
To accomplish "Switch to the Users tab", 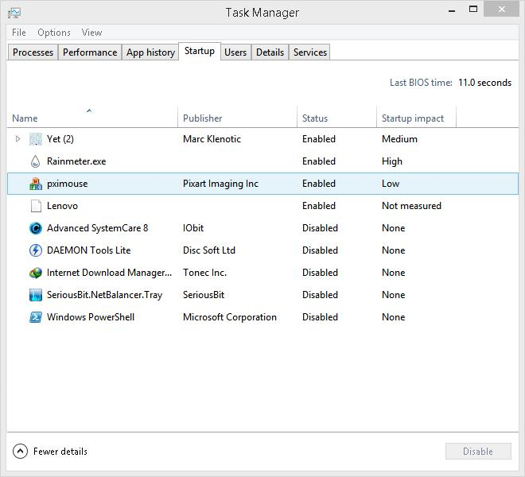I will point(235,52).
